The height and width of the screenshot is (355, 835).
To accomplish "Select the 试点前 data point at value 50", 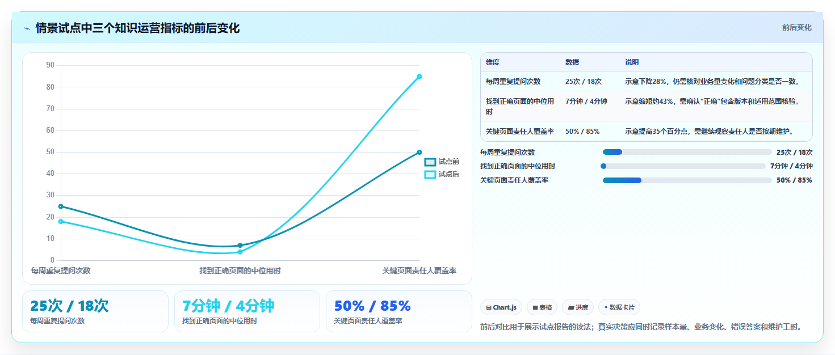I will 419,152.
